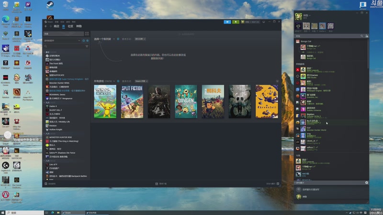Collapse group containing Hades II
Image resolution: width=383 pixels, height=215 pixels.
tap(44, 103)
